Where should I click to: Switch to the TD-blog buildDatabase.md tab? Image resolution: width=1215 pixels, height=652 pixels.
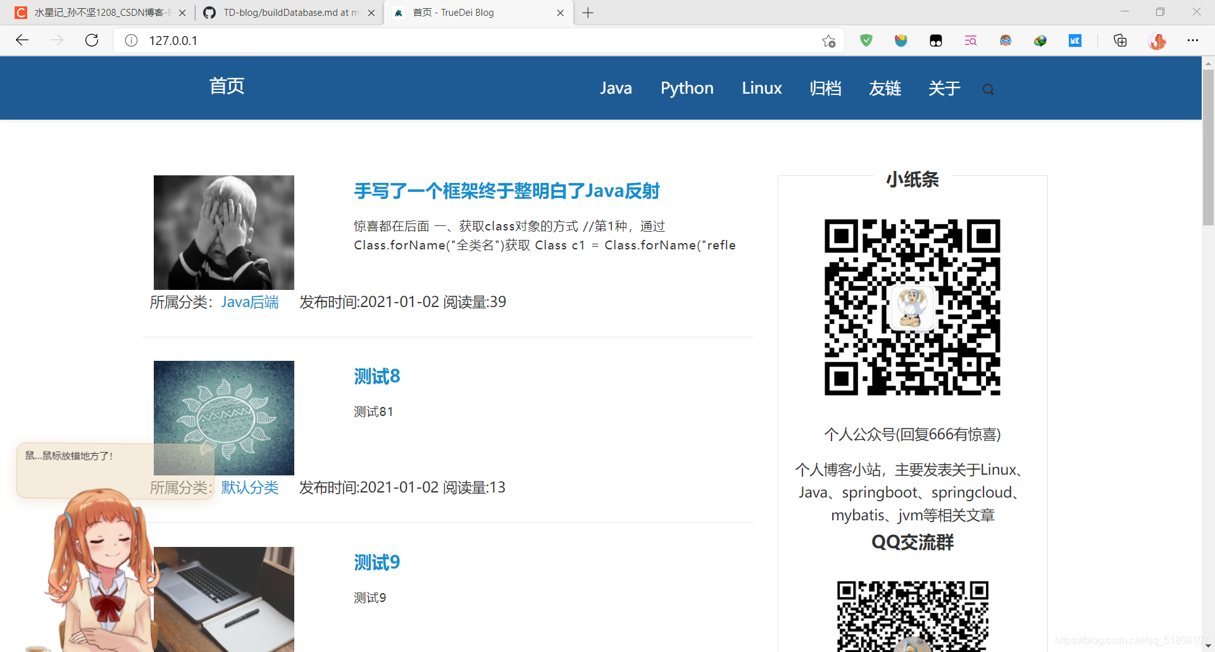coord(289,13)
